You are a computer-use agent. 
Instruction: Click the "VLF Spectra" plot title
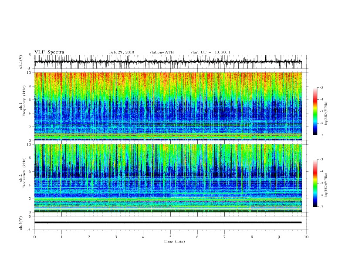click(x=49, y=52)
